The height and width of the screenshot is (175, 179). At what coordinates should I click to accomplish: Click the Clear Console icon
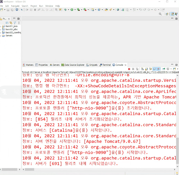[142, 69]
